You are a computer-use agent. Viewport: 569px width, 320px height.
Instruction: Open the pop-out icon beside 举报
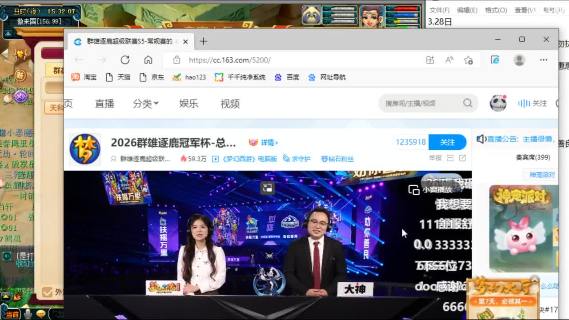click(462, 158)
